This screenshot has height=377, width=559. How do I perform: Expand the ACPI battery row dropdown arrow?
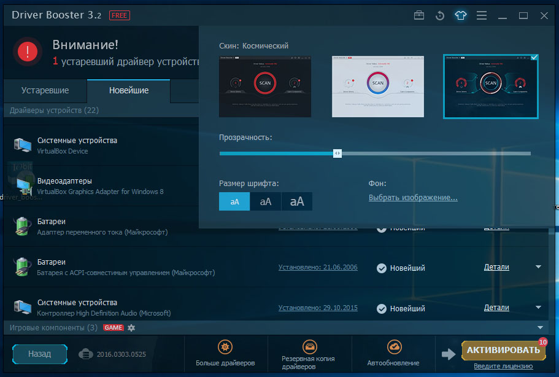tap(538, 267)
